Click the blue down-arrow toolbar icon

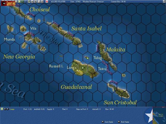tap(26, 2)
